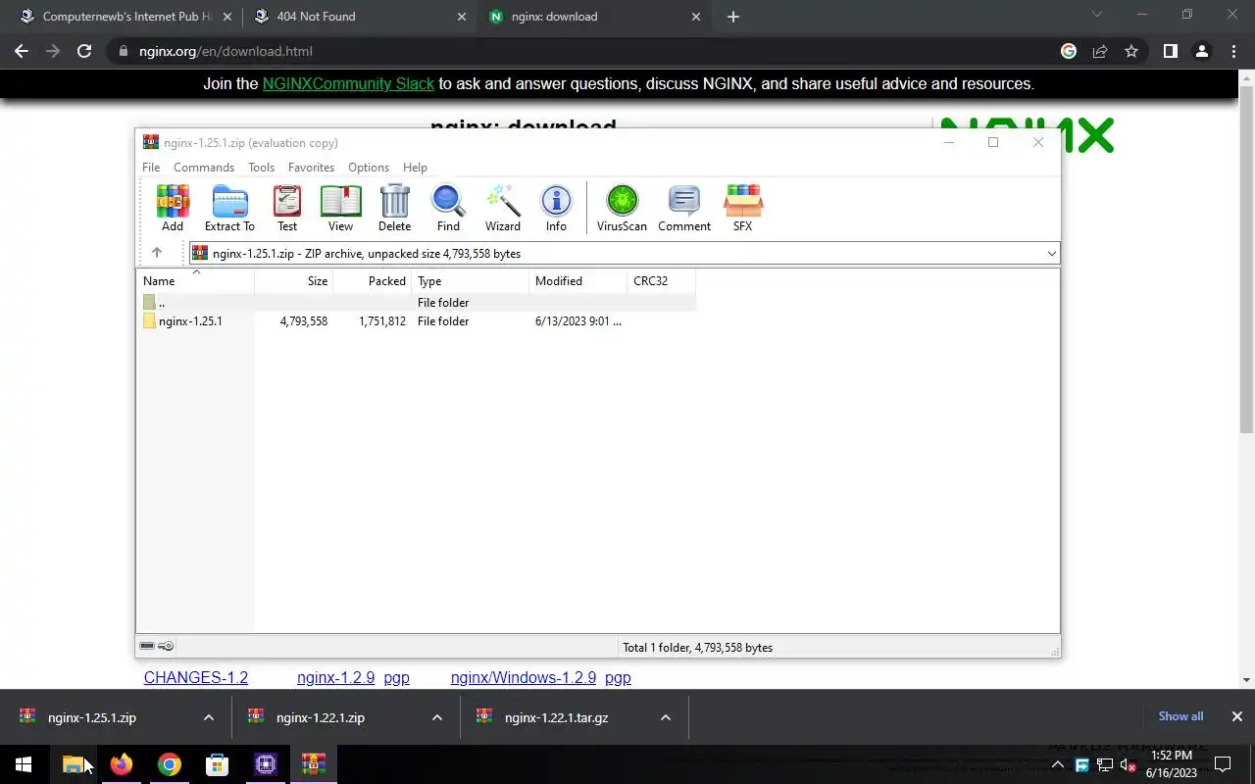Launch the Wizard tool
This screenshot has height=784, width=1255.
pos(503,209)
